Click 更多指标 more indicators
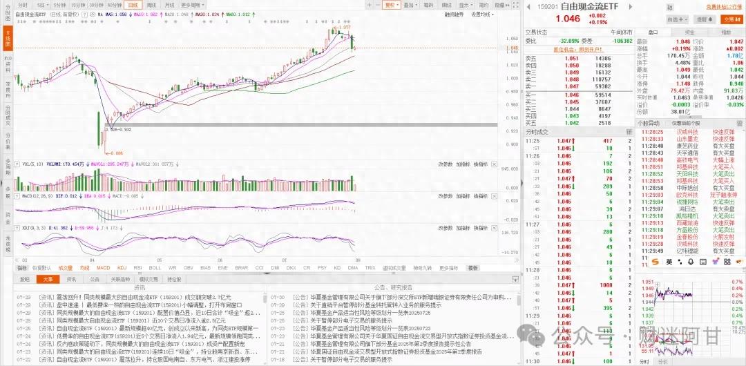 [x=448, y=268]
